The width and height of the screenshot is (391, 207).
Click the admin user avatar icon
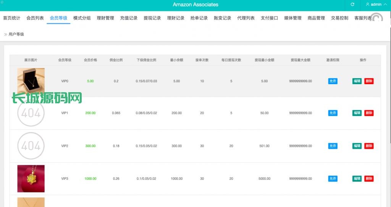pos(368,5)
